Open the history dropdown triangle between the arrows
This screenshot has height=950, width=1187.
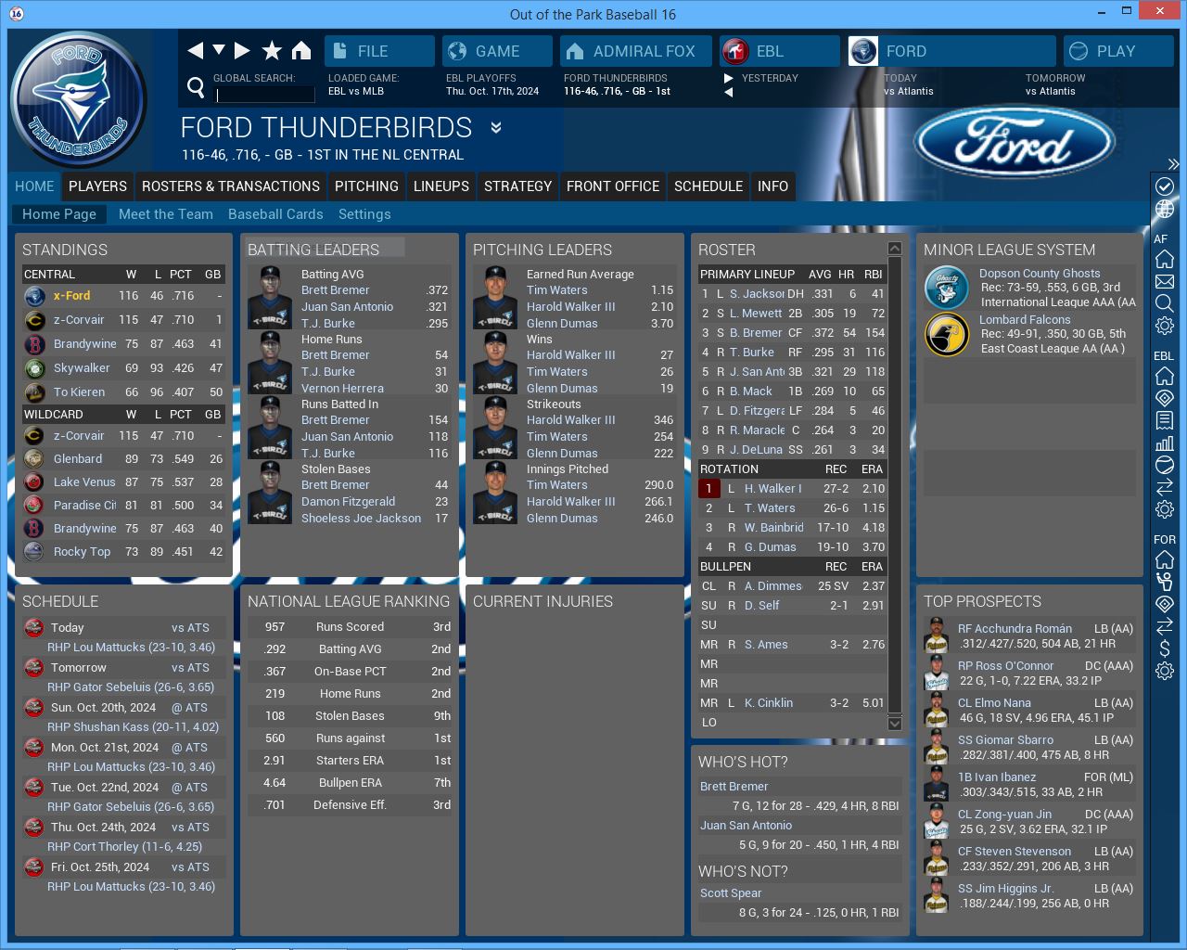pos(219,50)
